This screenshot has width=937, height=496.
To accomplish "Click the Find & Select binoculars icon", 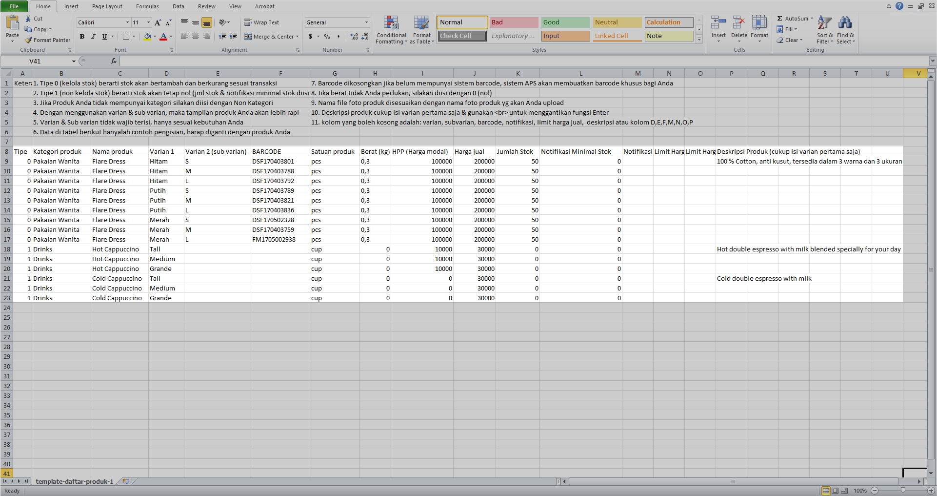I will point(845,23).
